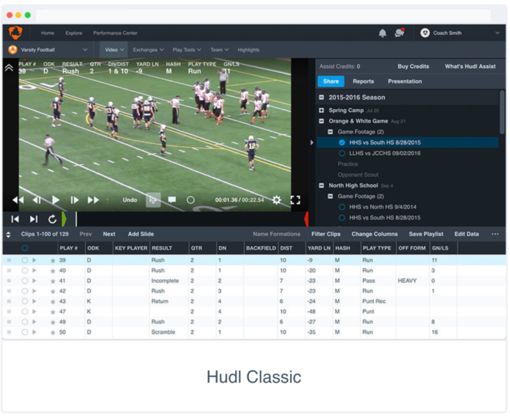The width and height of the screenshot is (510, 419).
Task: Add a comment with speech bubble icon
Action: [172, 200]
